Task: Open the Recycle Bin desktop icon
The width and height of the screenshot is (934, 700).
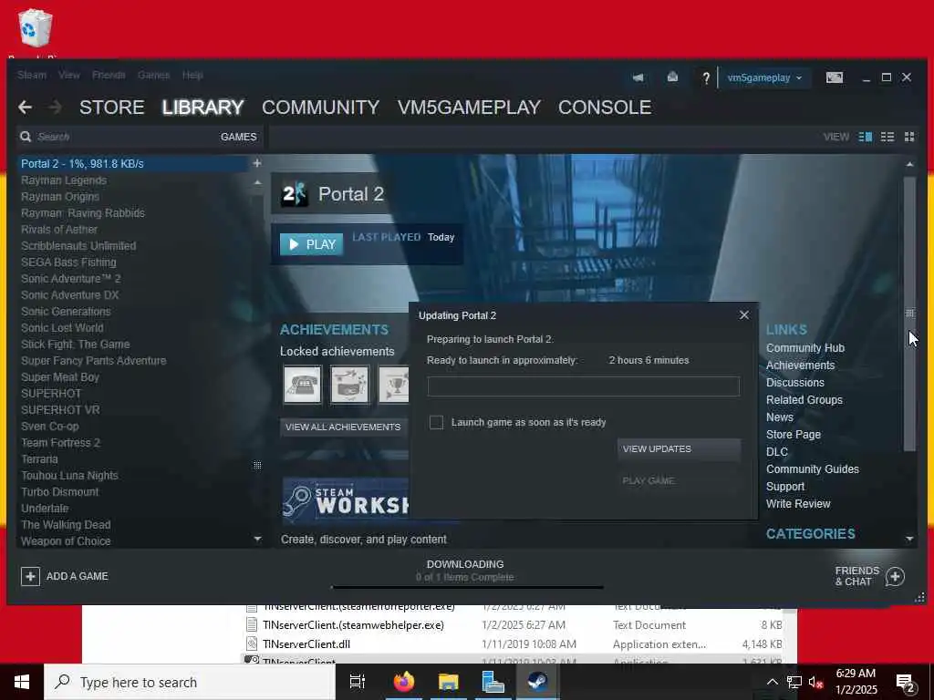Action: tap(36, 28)
